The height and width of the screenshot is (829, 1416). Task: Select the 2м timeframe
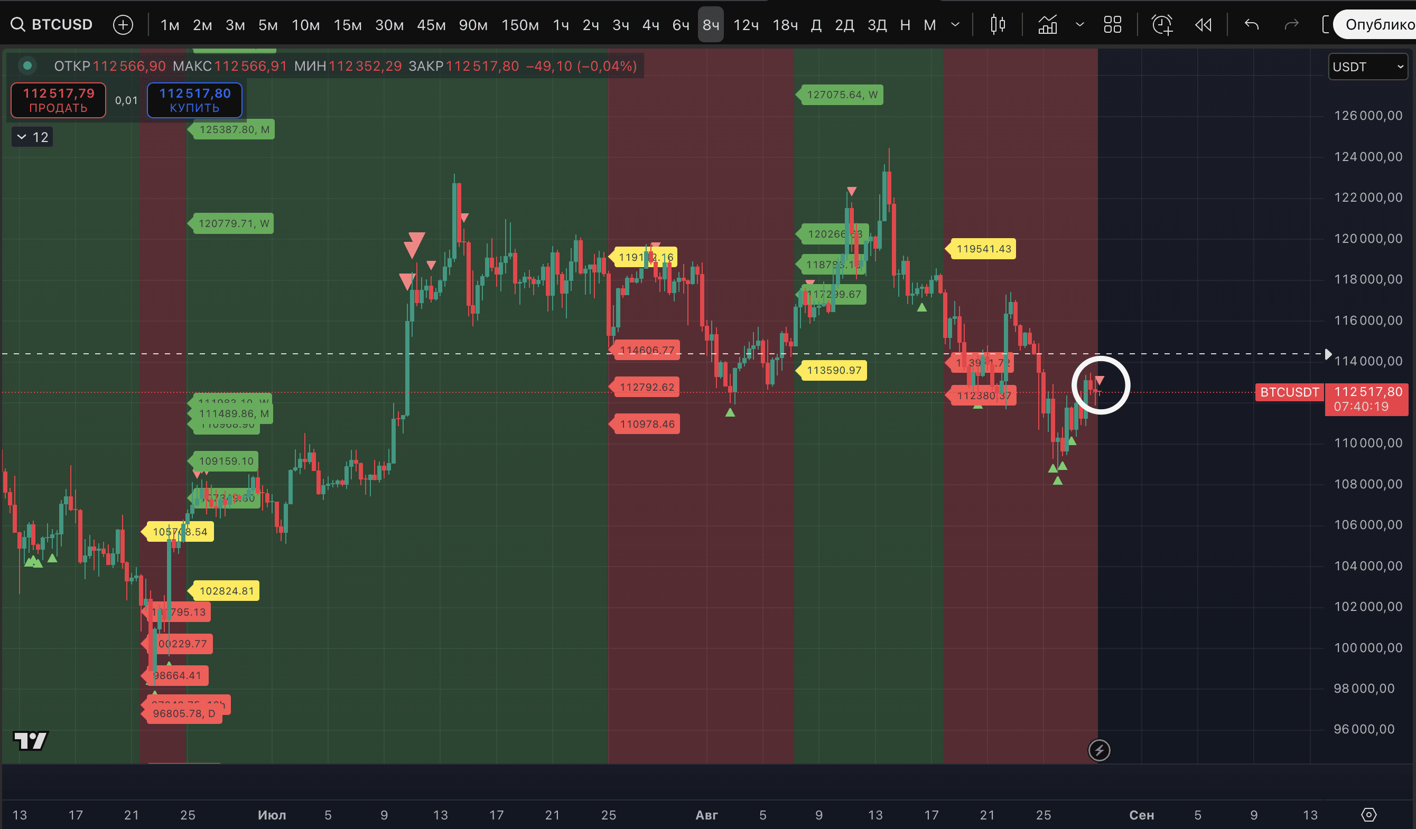pos(202,25)
